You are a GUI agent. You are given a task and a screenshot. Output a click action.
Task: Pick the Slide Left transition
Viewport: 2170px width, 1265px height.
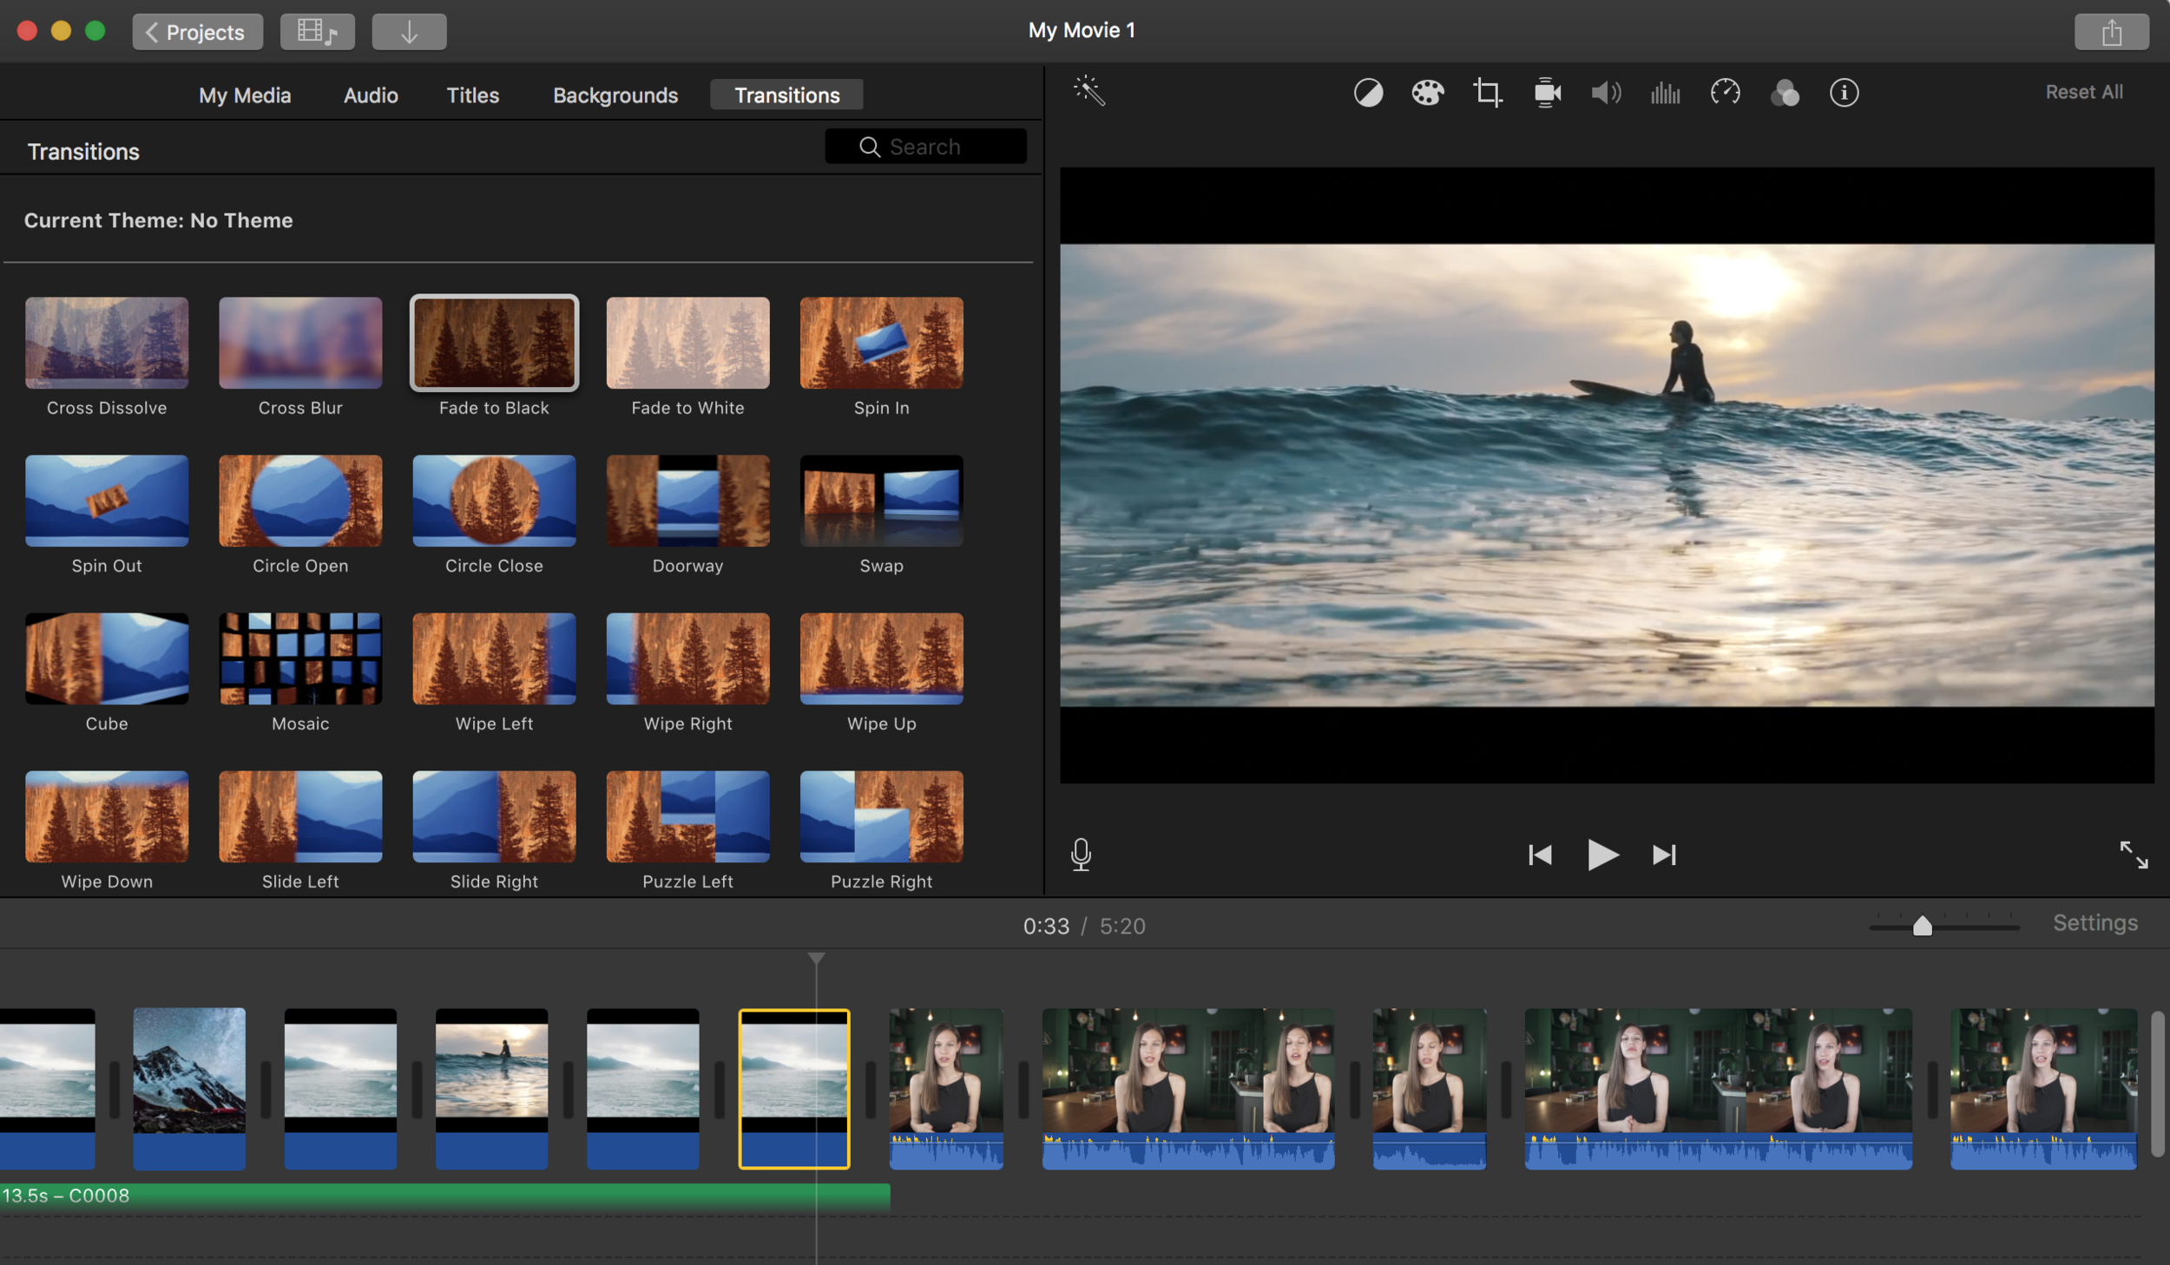tap(300, 816)
